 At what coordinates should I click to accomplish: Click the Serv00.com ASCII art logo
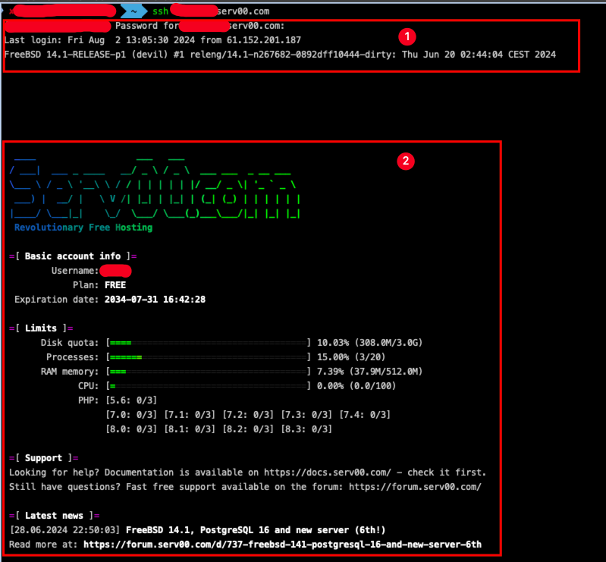(155, 187)
